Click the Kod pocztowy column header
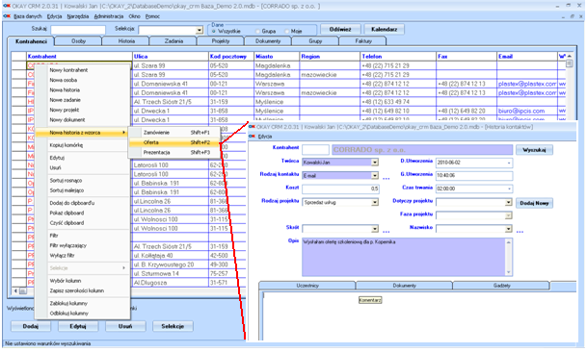The image size is (587, 352). [231, 57]
